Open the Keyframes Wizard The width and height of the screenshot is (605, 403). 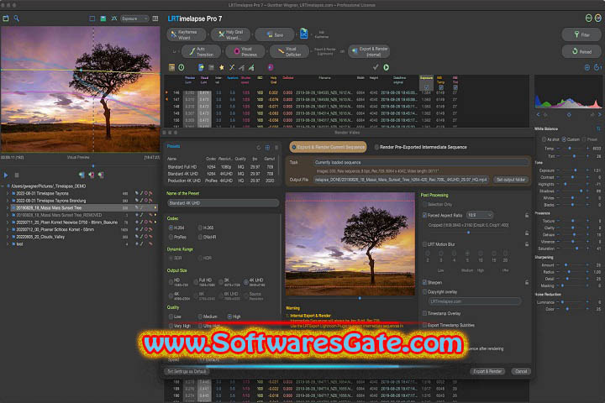click(x=187, y=34)
